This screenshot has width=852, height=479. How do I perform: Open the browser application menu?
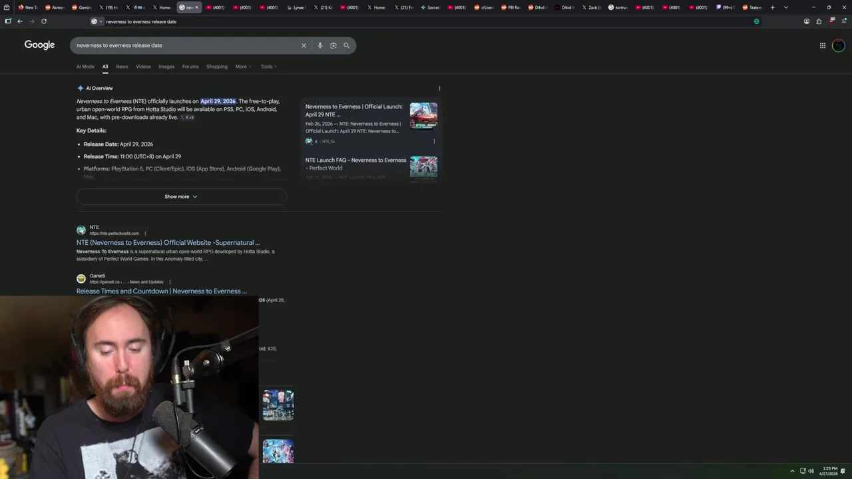(x=843, y=21)
